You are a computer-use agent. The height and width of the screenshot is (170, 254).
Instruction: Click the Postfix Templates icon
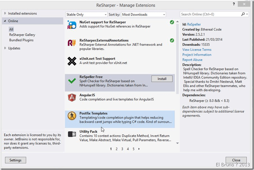[72, 116]
